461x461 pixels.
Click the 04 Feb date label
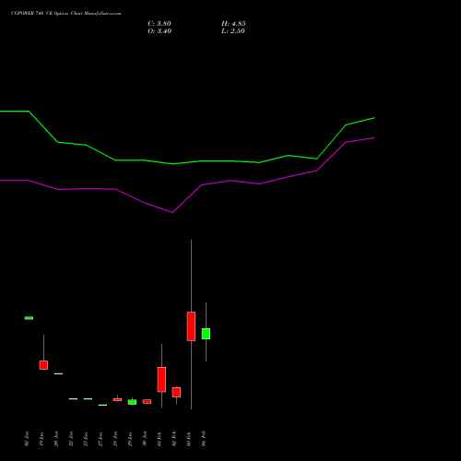(x=204, y=439)
